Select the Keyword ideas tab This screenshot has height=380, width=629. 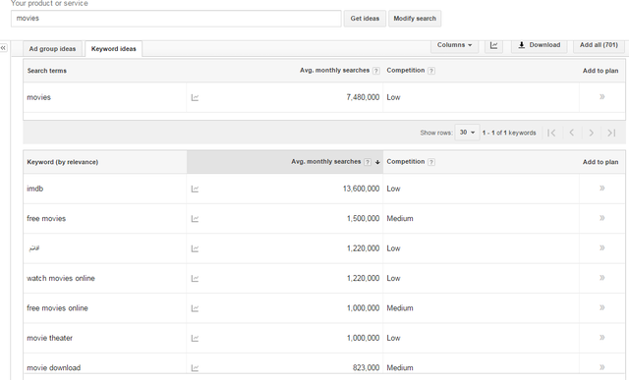[x=114, y=49]
